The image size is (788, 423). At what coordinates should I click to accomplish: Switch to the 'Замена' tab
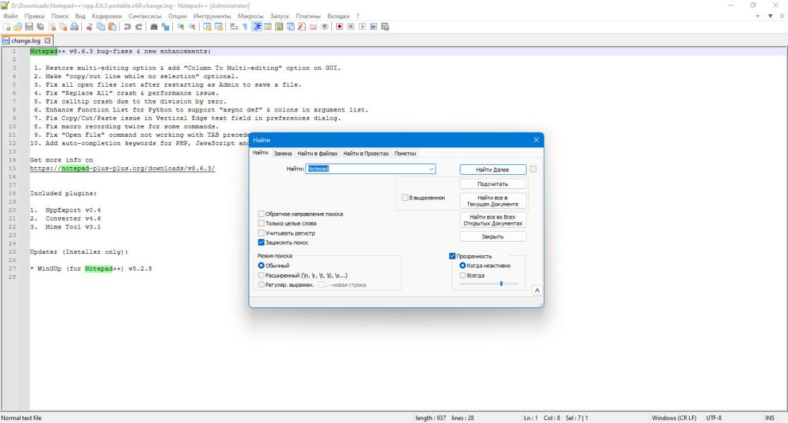[x=283, y=154]
